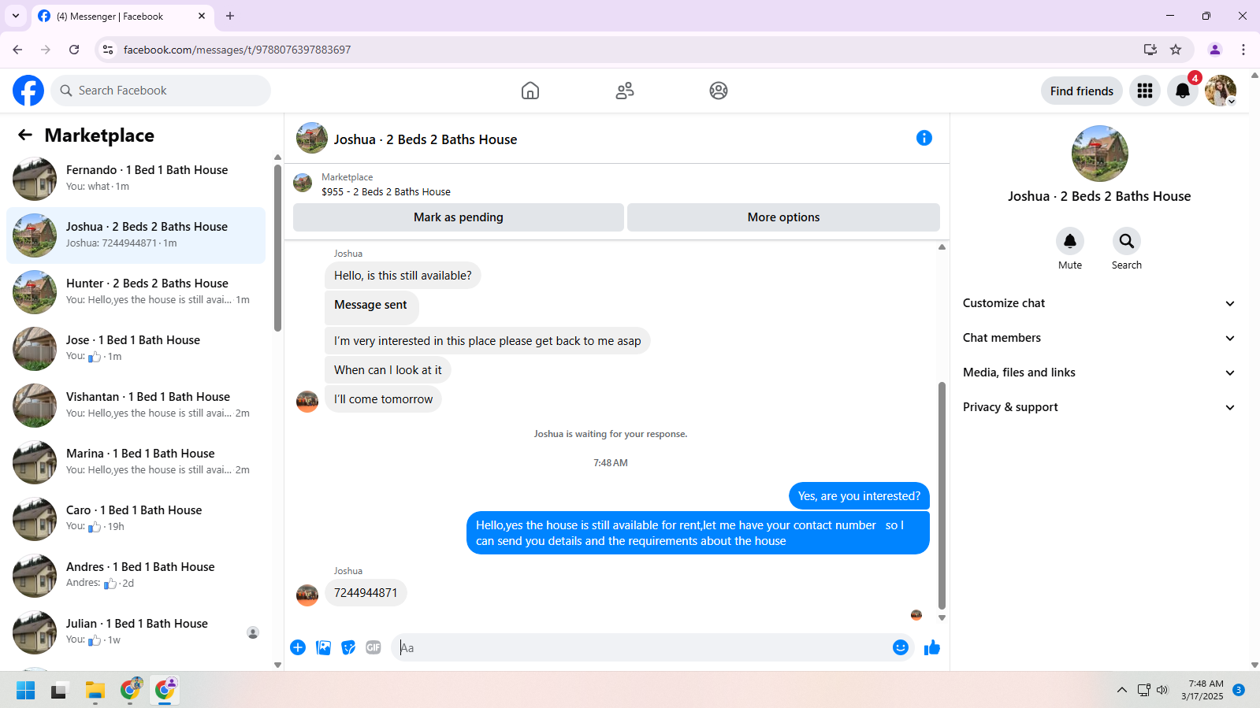This screenshot has height=708, width=1260.
Task: Open the Groups icon in top bar
Action: [719, 91]
